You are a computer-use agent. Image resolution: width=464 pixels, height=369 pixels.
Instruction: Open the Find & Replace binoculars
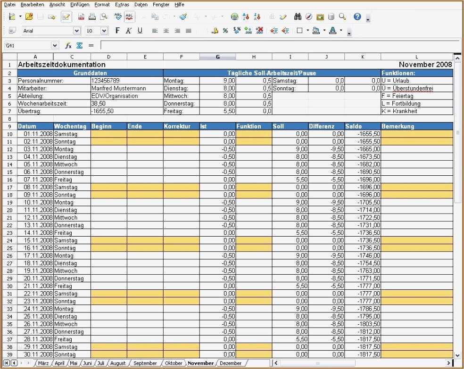click(298, 17)
